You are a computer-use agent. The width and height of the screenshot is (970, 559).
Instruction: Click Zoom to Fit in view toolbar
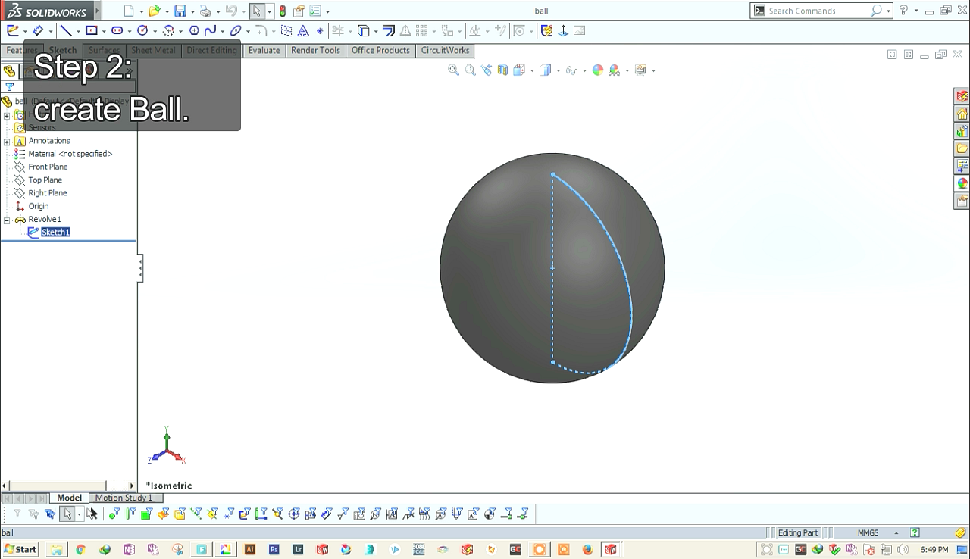coord(453,70)
